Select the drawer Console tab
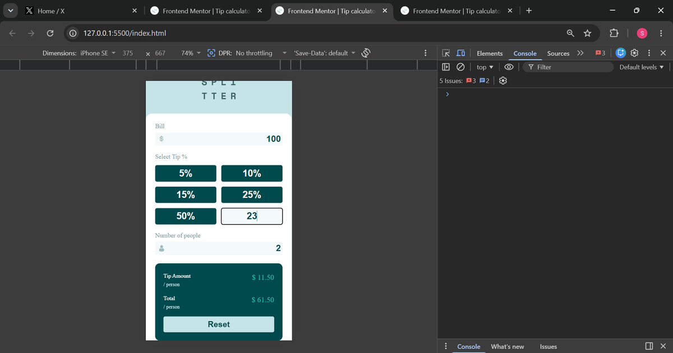 click(468, 346)
